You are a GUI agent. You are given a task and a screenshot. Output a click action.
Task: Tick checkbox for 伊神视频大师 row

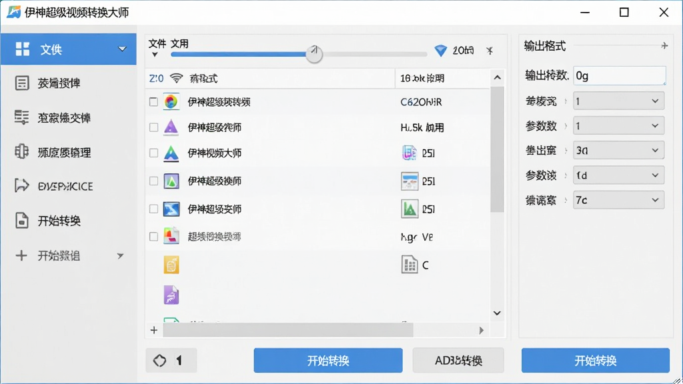point(153,153)
